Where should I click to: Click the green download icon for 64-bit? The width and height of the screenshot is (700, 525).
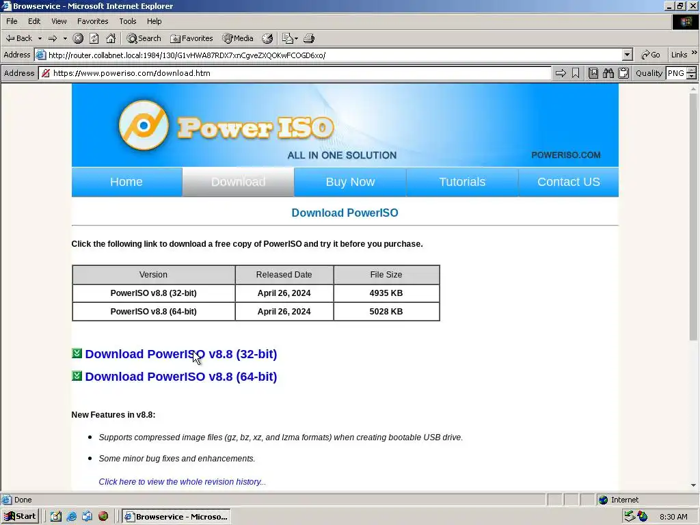(77, 376)
